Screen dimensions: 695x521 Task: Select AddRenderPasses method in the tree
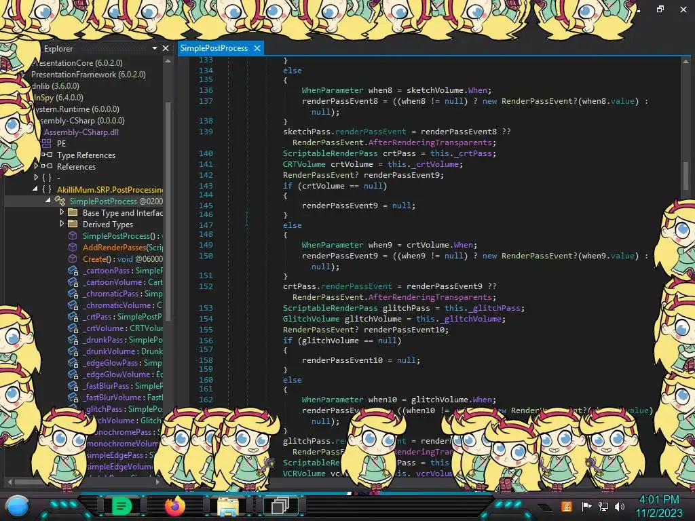click(x=123, y=247)
